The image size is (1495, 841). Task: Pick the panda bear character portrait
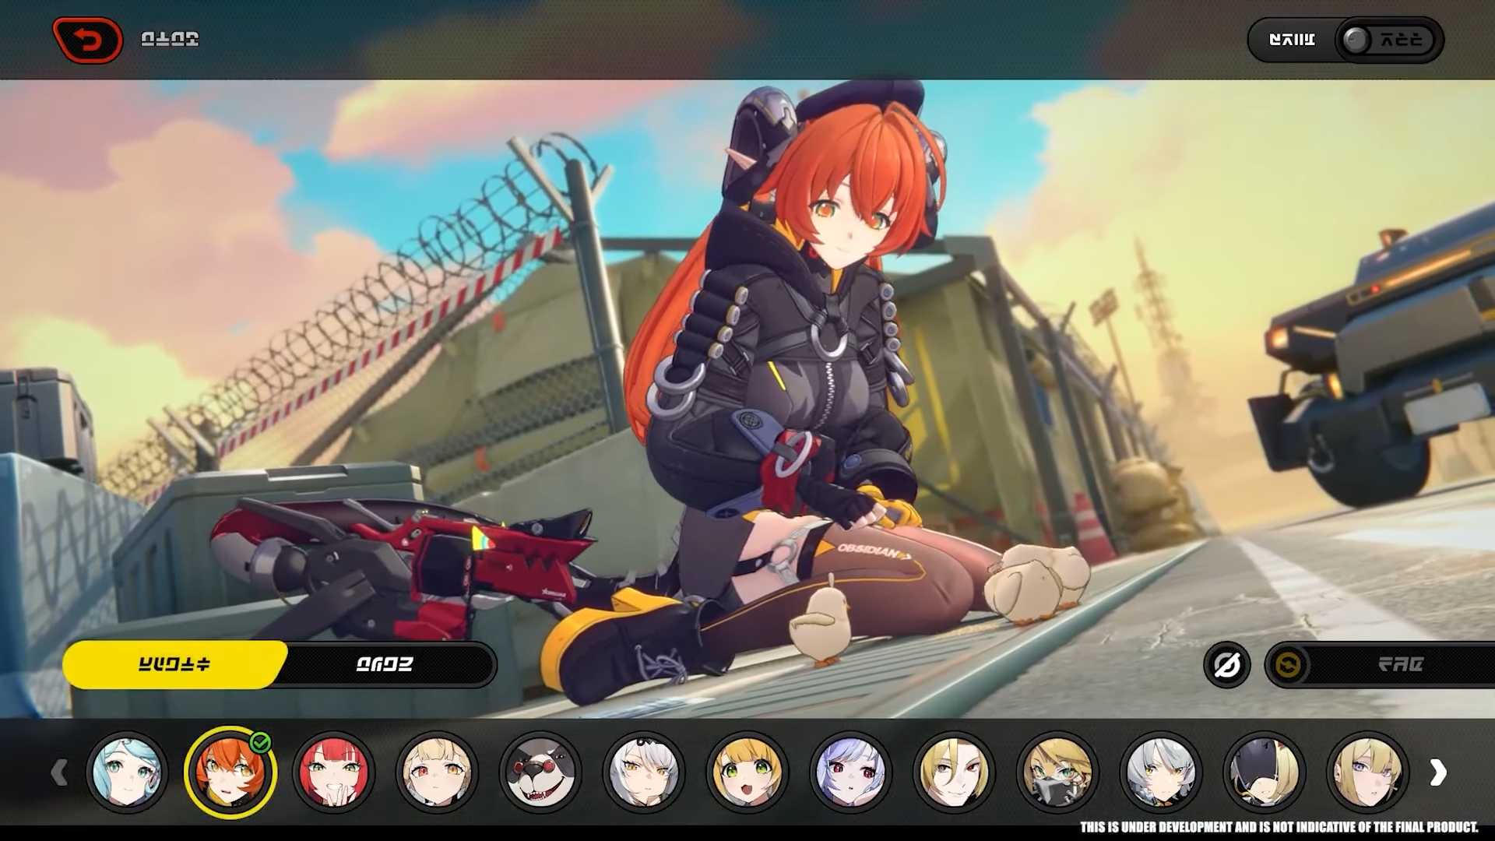click(540, 772)
